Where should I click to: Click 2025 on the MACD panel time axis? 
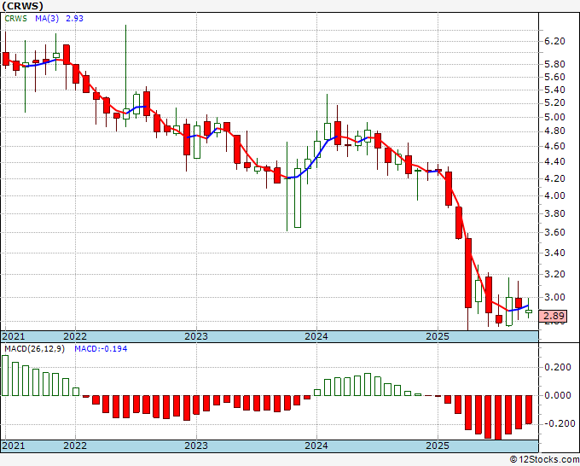click(438, 446)
